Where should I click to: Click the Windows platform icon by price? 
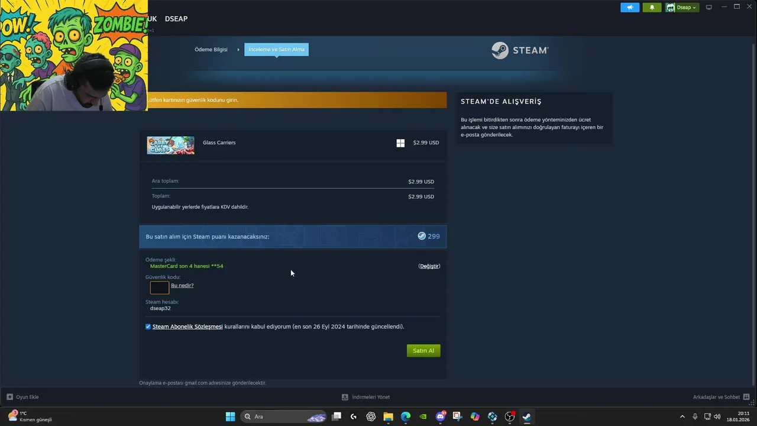[400, 143]
